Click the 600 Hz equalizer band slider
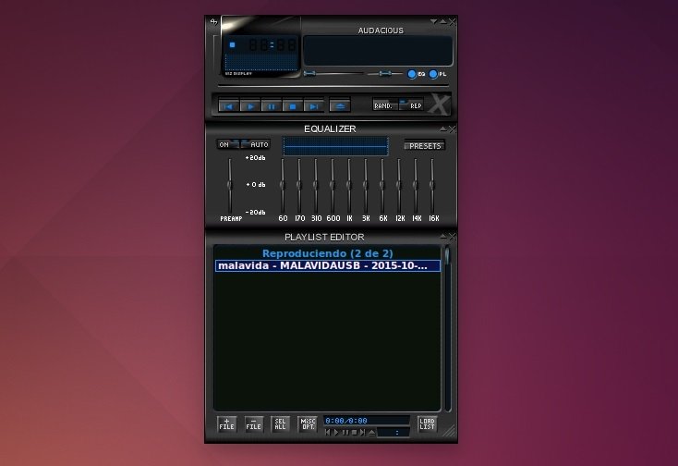 pos(333,185)
